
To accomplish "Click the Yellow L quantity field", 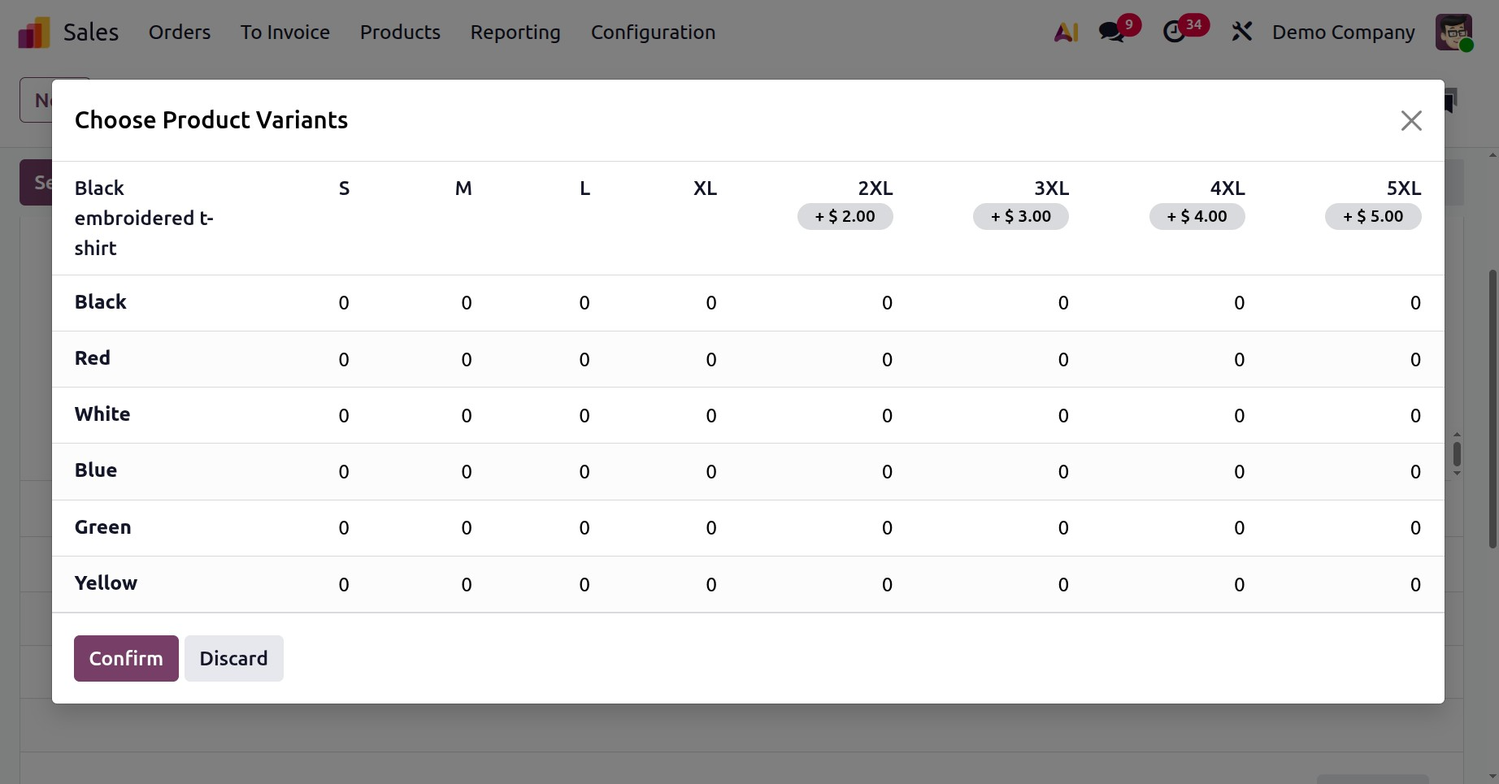I will coord(584,585).
